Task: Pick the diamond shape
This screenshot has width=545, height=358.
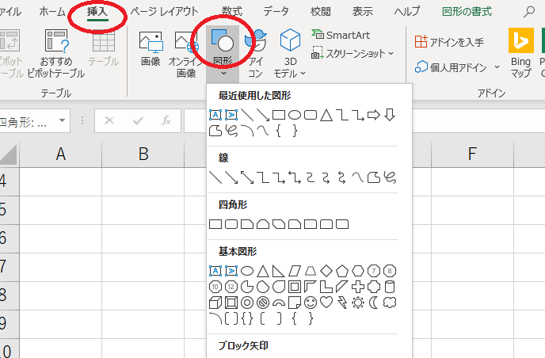Action: click(x=326, y=271)
